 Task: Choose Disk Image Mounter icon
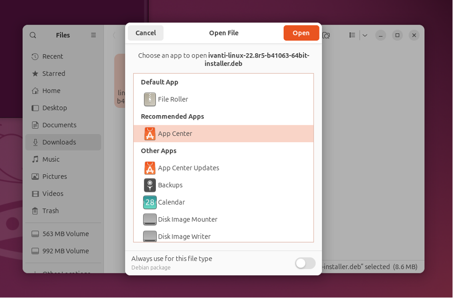150,219
